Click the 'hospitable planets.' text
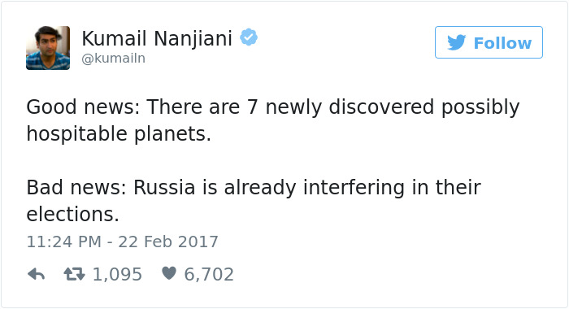Viewport: 569px width, 309px height. [x=119, y=134]
